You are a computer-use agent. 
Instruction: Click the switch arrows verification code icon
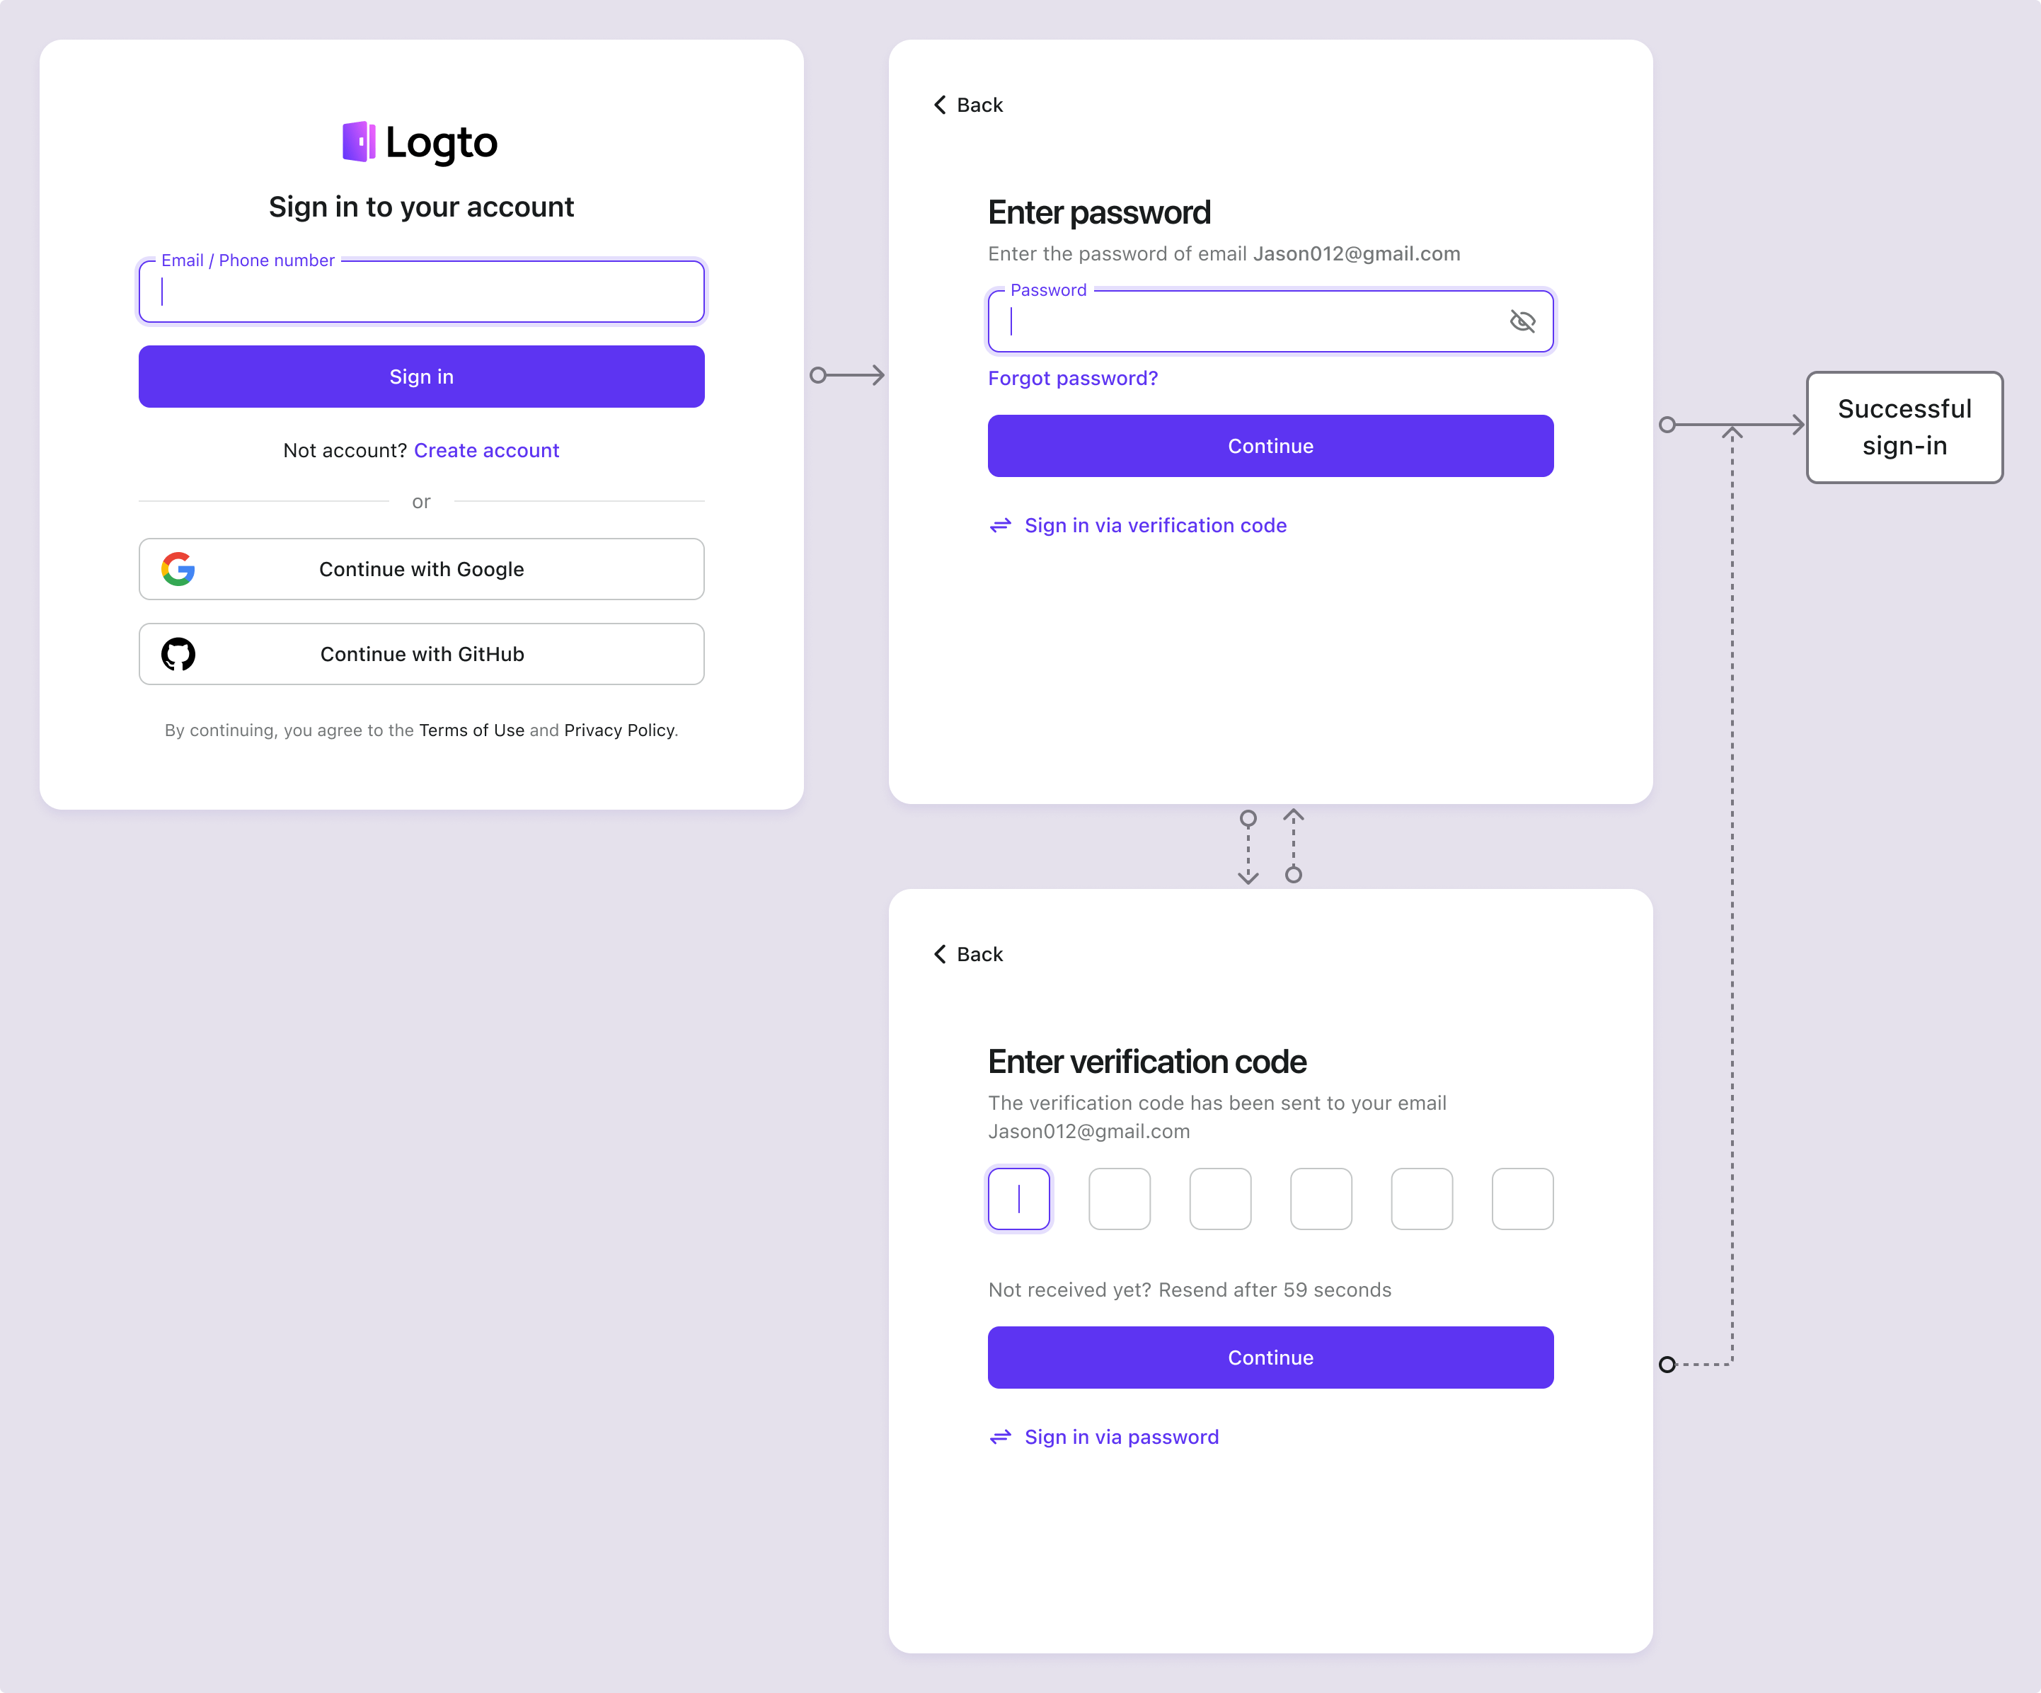(x=1000, y=525)
